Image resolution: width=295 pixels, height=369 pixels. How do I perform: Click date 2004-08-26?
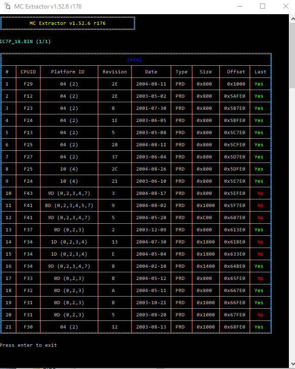pyautogui.click(x=151, y=169)
